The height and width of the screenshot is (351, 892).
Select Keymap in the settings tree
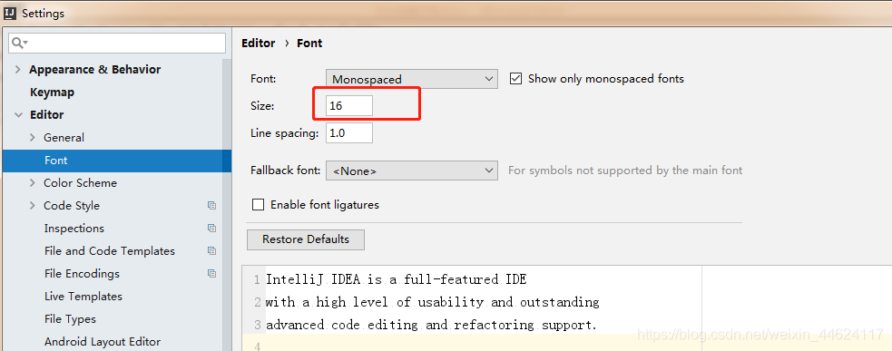pos(53,93)
